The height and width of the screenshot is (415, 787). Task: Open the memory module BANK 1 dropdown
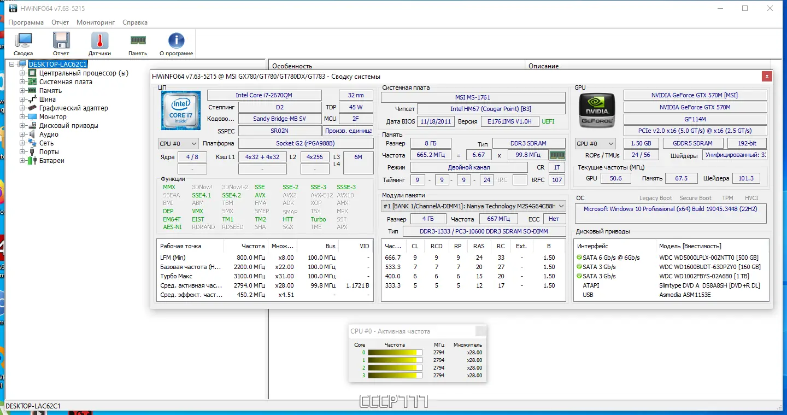coord(473,206)
